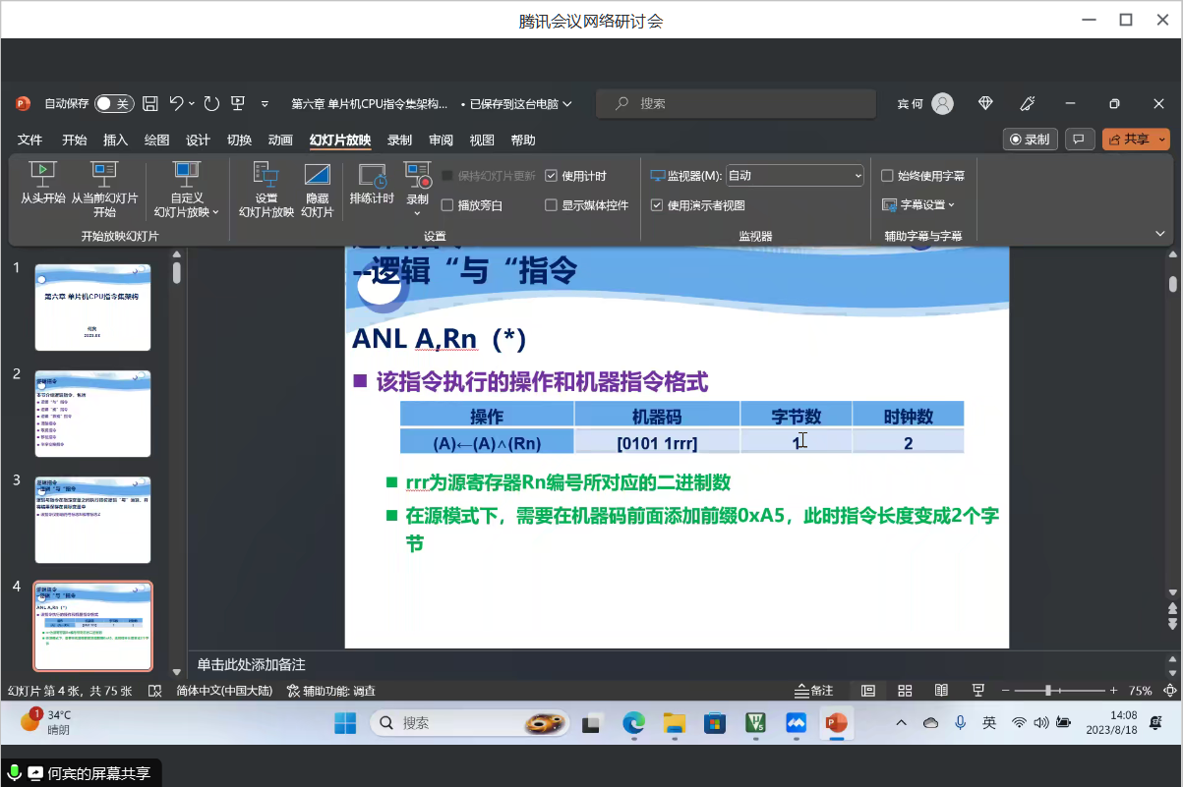Switch to the Design (设计) tab

click(x=198, y=140)
